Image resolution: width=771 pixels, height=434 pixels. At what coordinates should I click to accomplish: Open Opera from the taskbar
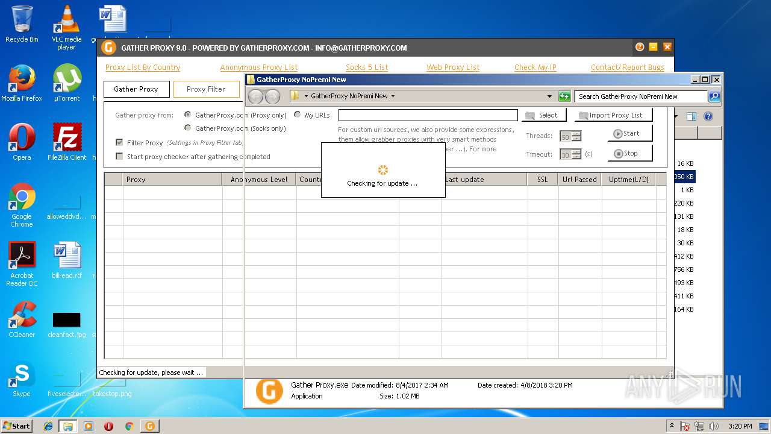pos(109,426)
